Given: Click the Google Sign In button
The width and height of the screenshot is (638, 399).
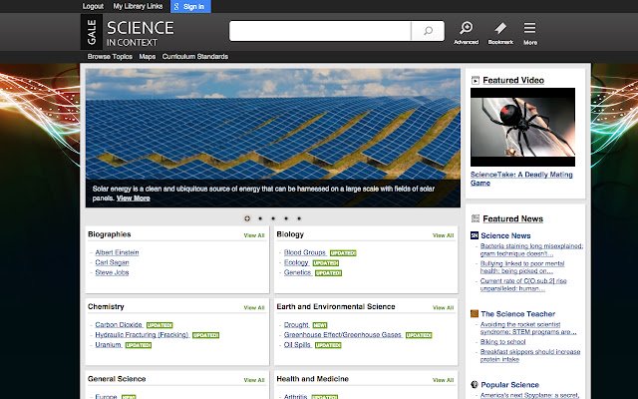Looking at the screenshot, I should pos(190,7).
